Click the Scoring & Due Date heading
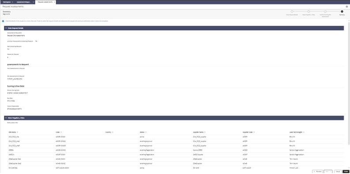350x174 pixels. coord(16,86)
